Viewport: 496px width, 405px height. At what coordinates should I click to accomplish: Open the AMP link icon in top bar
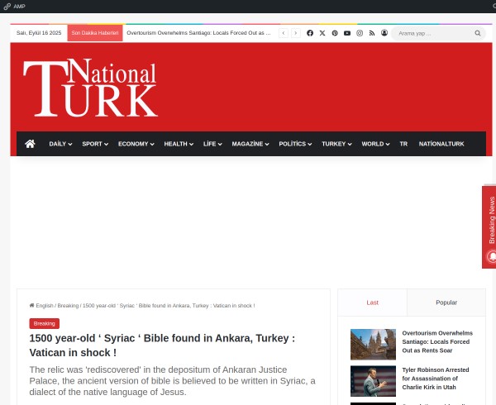click(x=7, y=7)
